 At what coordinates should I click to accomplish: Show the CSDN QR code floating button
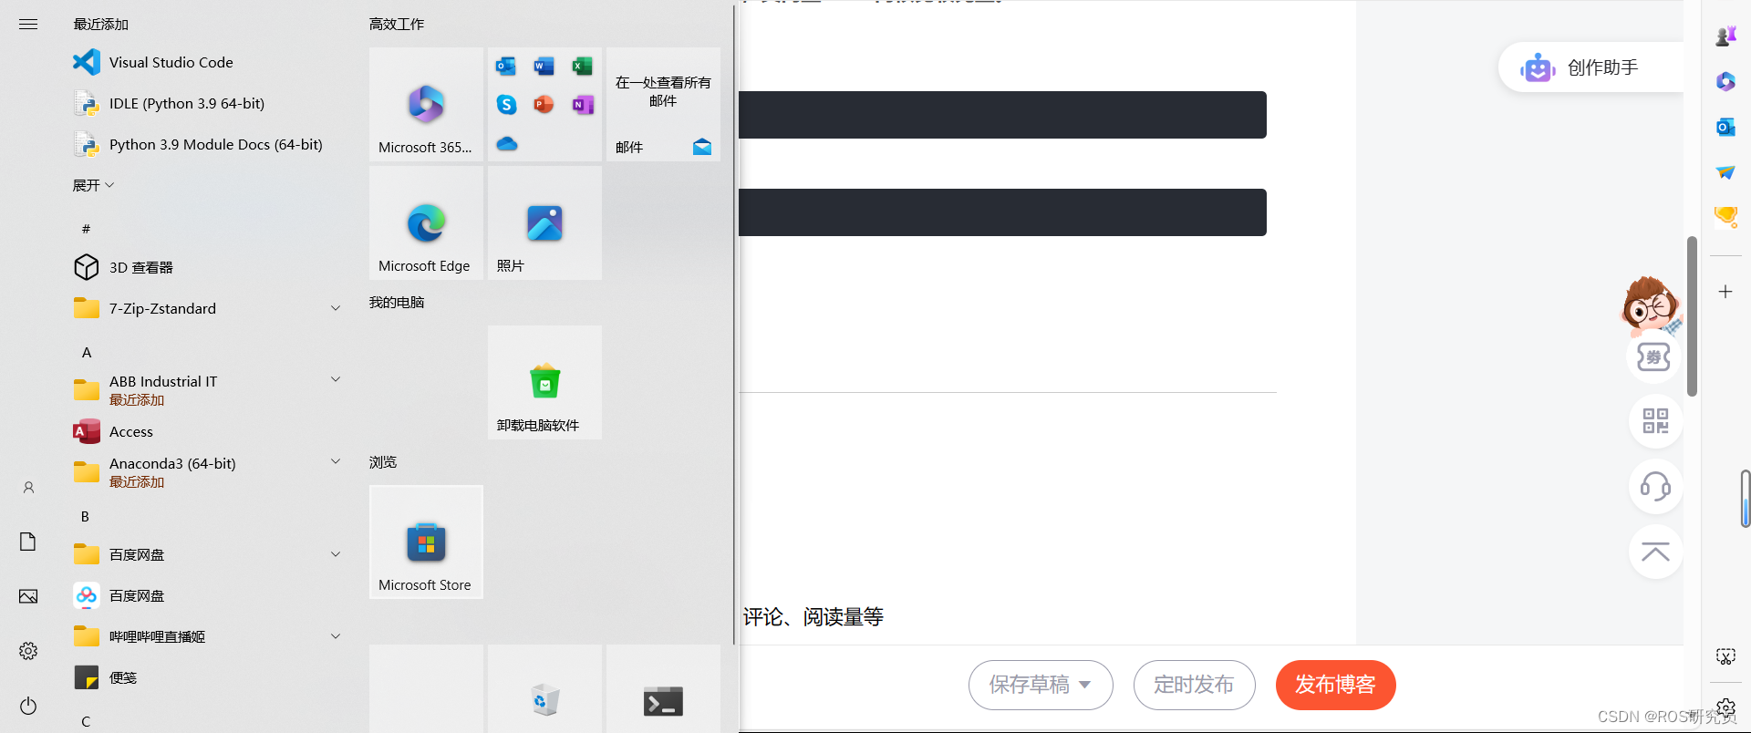[x=1655, y=421]
